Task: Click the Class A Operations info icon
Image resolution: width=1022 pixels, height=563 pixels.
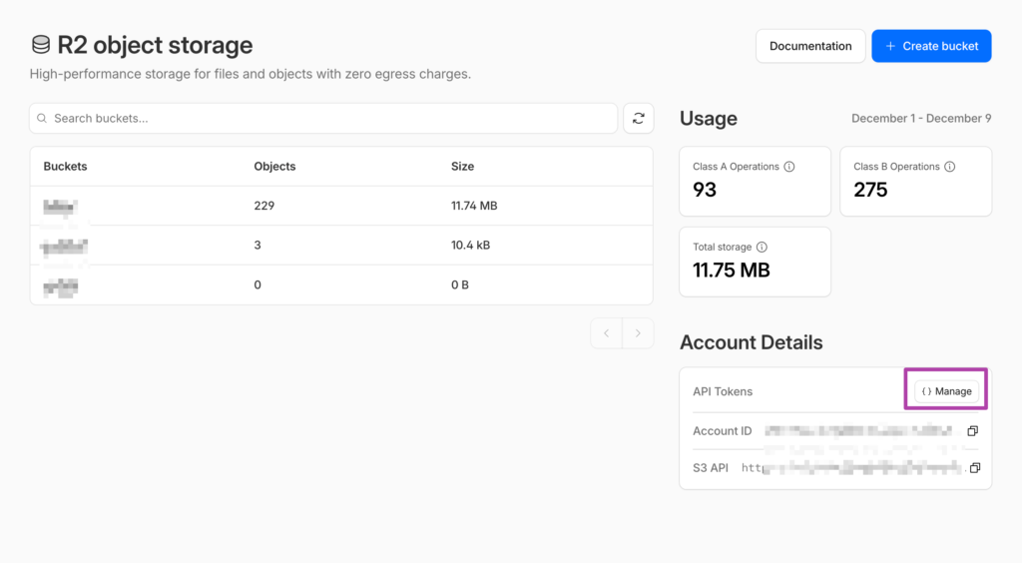Action: point(789,167)
